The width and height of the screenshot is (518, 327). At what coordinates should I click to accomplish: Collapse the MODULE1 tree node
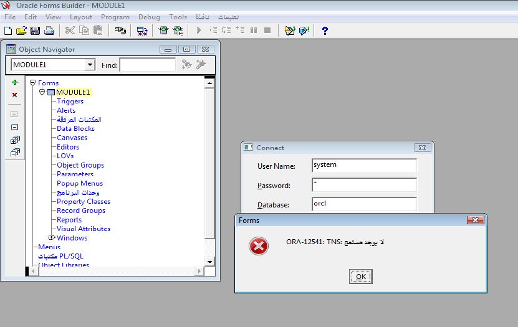(42, 92)
